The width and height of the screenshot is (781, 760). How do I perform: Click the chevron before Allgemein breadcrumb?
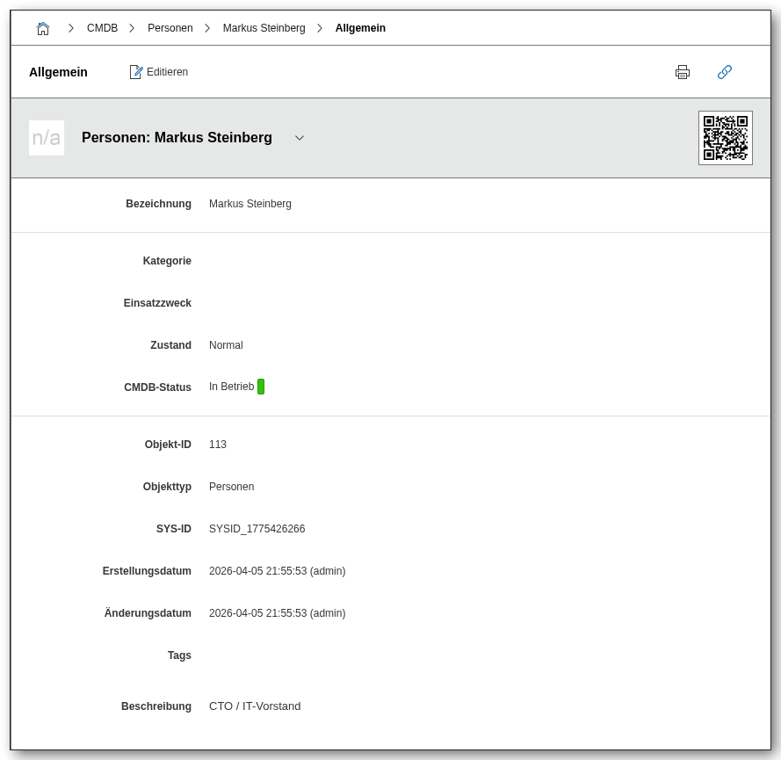click(x=320, y=28)
